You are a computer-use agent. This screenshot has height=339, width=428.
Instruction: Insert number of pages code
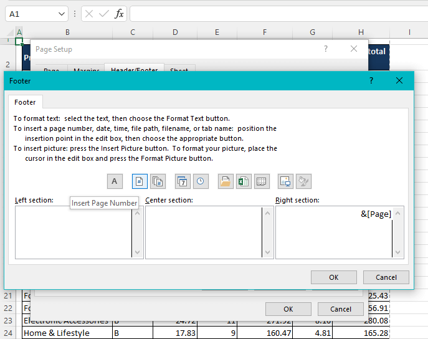coord(158,181)
